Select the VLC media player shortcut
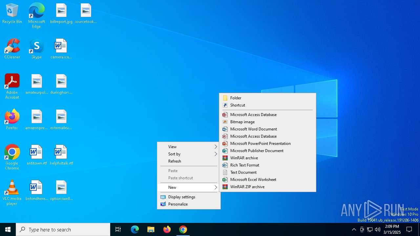This screenshot has width=420, height=236. (x=12, y=193)
